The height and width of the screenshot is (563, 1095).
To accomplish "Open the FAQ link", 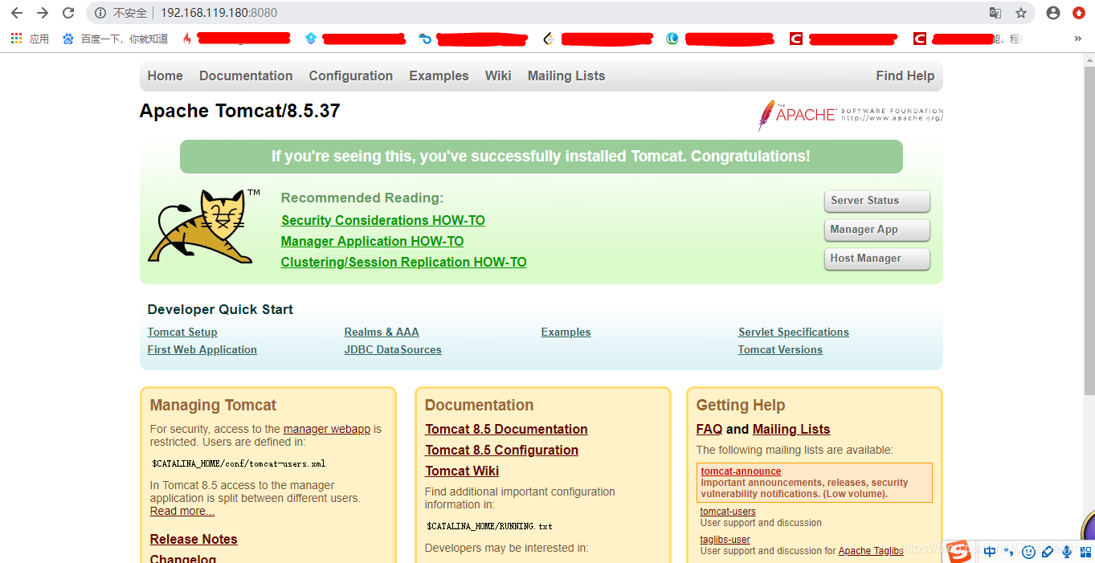I will pyautogui.click(x=709, y=429).
